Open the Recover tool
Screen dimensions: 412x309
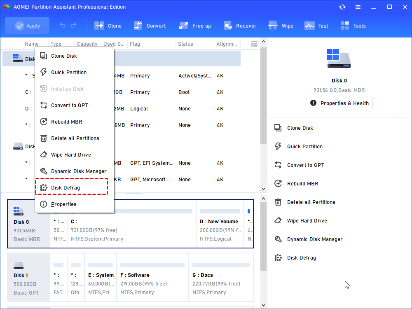(240, 26)
